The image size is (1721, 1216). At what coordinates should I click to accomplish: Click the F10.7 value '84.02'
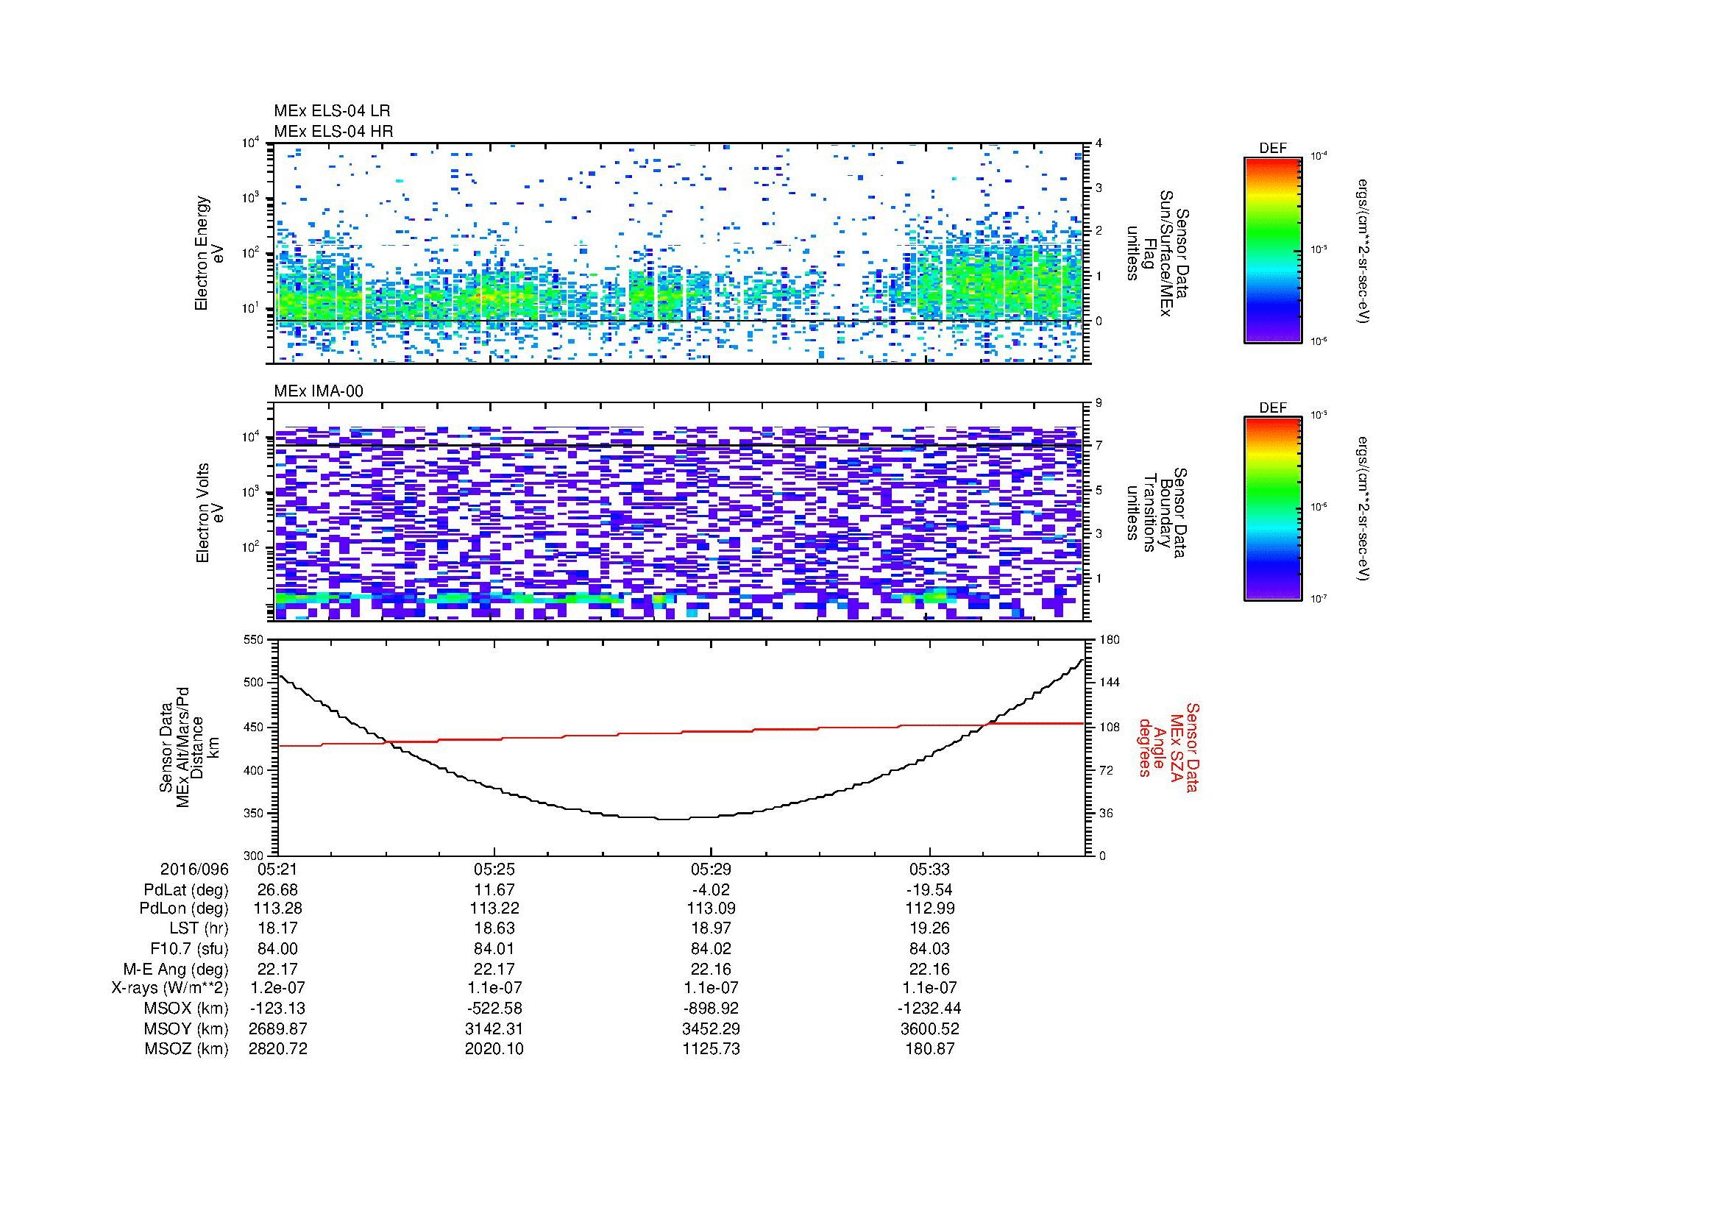(711, 949)
